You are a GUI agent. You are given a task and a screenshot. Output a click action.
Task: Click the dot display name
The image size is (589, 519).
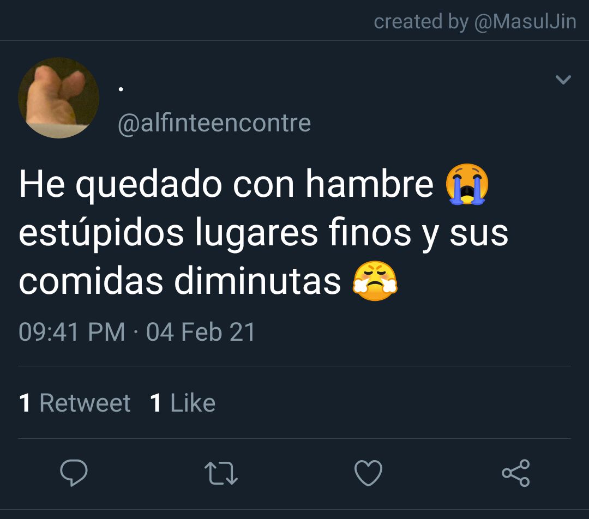tap(121, 89)
